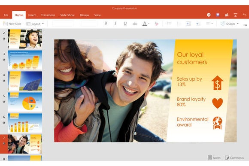
Task: Select the Home ribbon tab
Action: [x=19, y=15]
